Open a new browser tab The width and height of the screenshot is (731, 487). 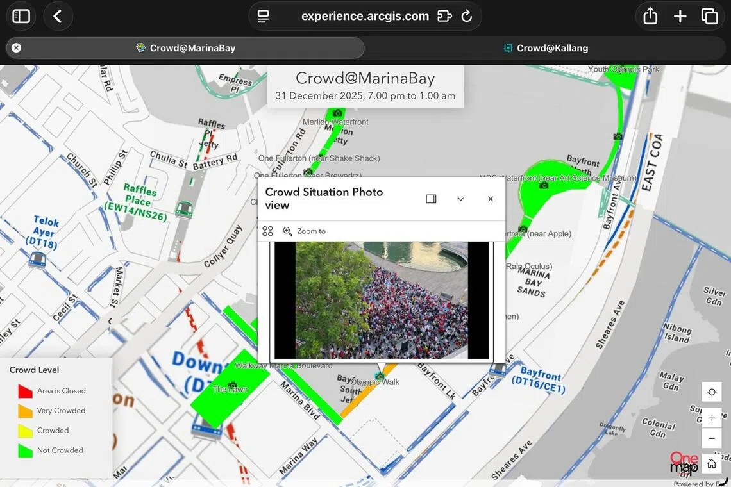(x=680, y=16)
